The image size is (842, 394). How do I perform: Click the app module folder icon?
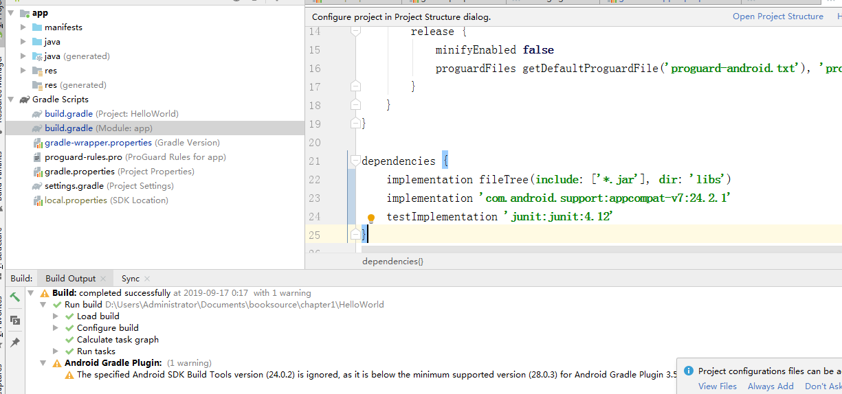[x=25, y=13]
